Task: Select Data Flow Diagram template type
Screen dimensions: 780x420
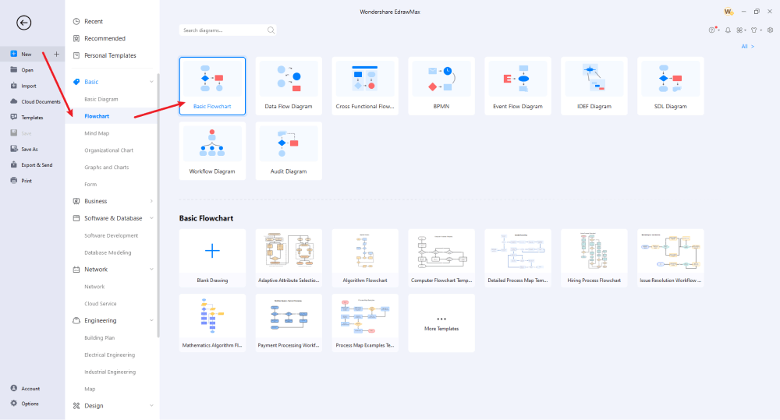Action: [x=289, y=86]
